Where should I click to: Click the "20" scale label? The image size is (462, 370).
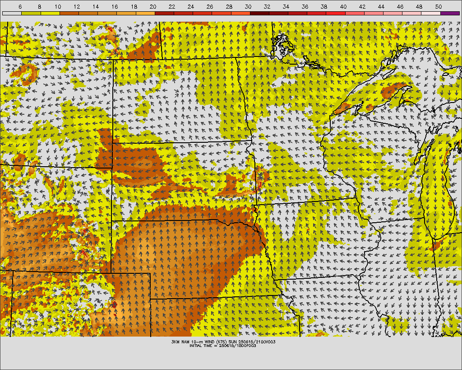coord(153,6)
